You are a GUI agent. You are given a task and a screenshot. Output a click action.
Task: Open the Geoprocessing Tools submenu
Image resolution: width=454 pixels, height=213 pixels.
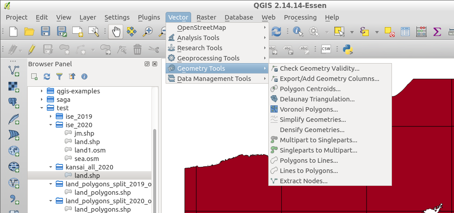pos(217,58)
